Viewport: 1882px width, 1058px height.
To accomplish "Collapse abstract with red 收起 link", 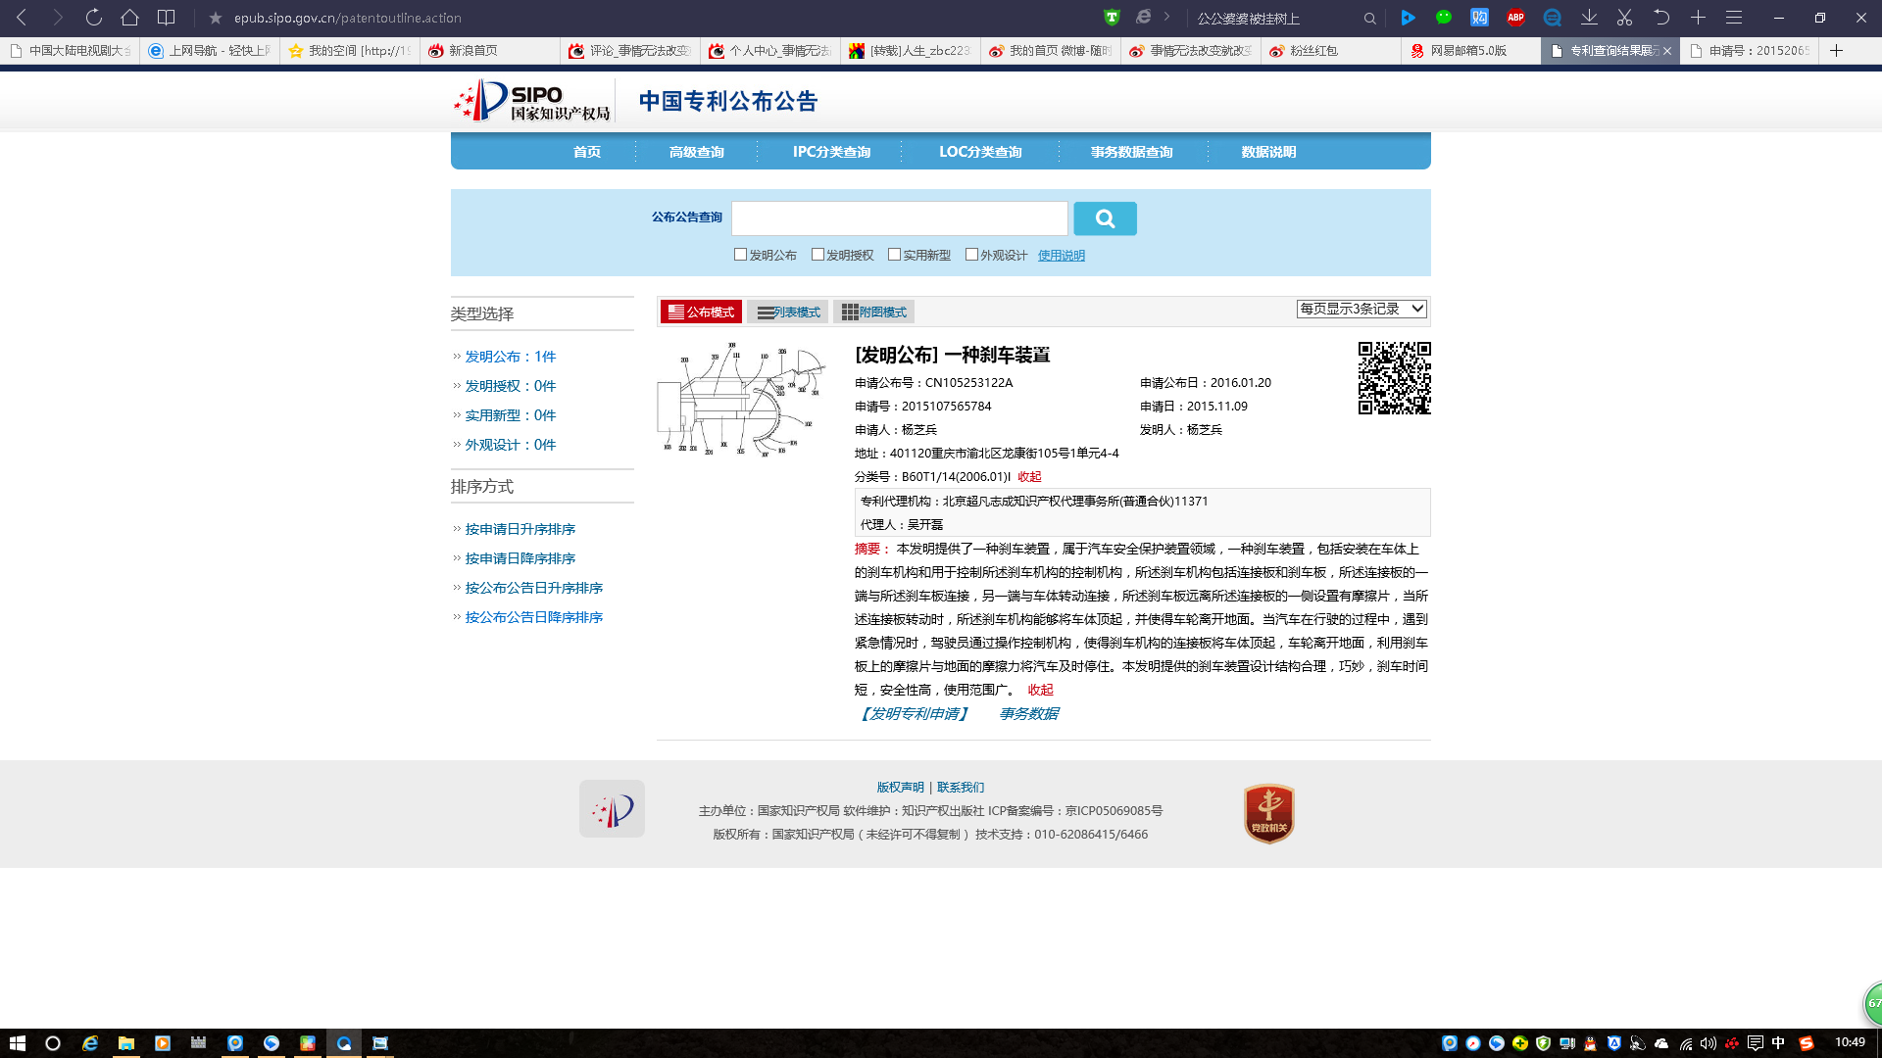I will click(1040, 690).
